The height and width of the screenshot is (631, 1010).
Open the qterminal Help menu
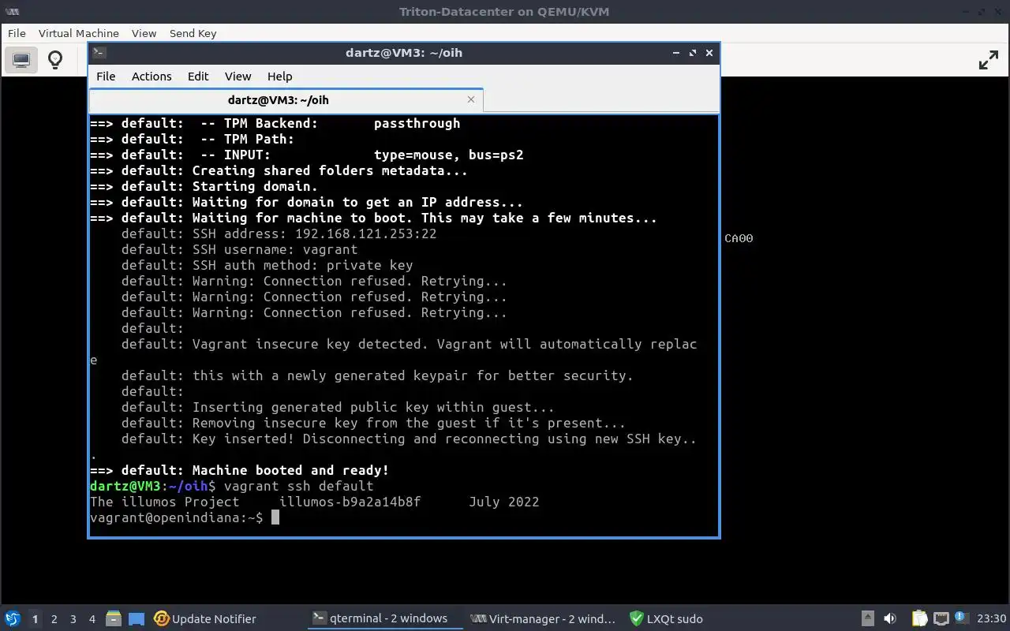coord(279,77)
